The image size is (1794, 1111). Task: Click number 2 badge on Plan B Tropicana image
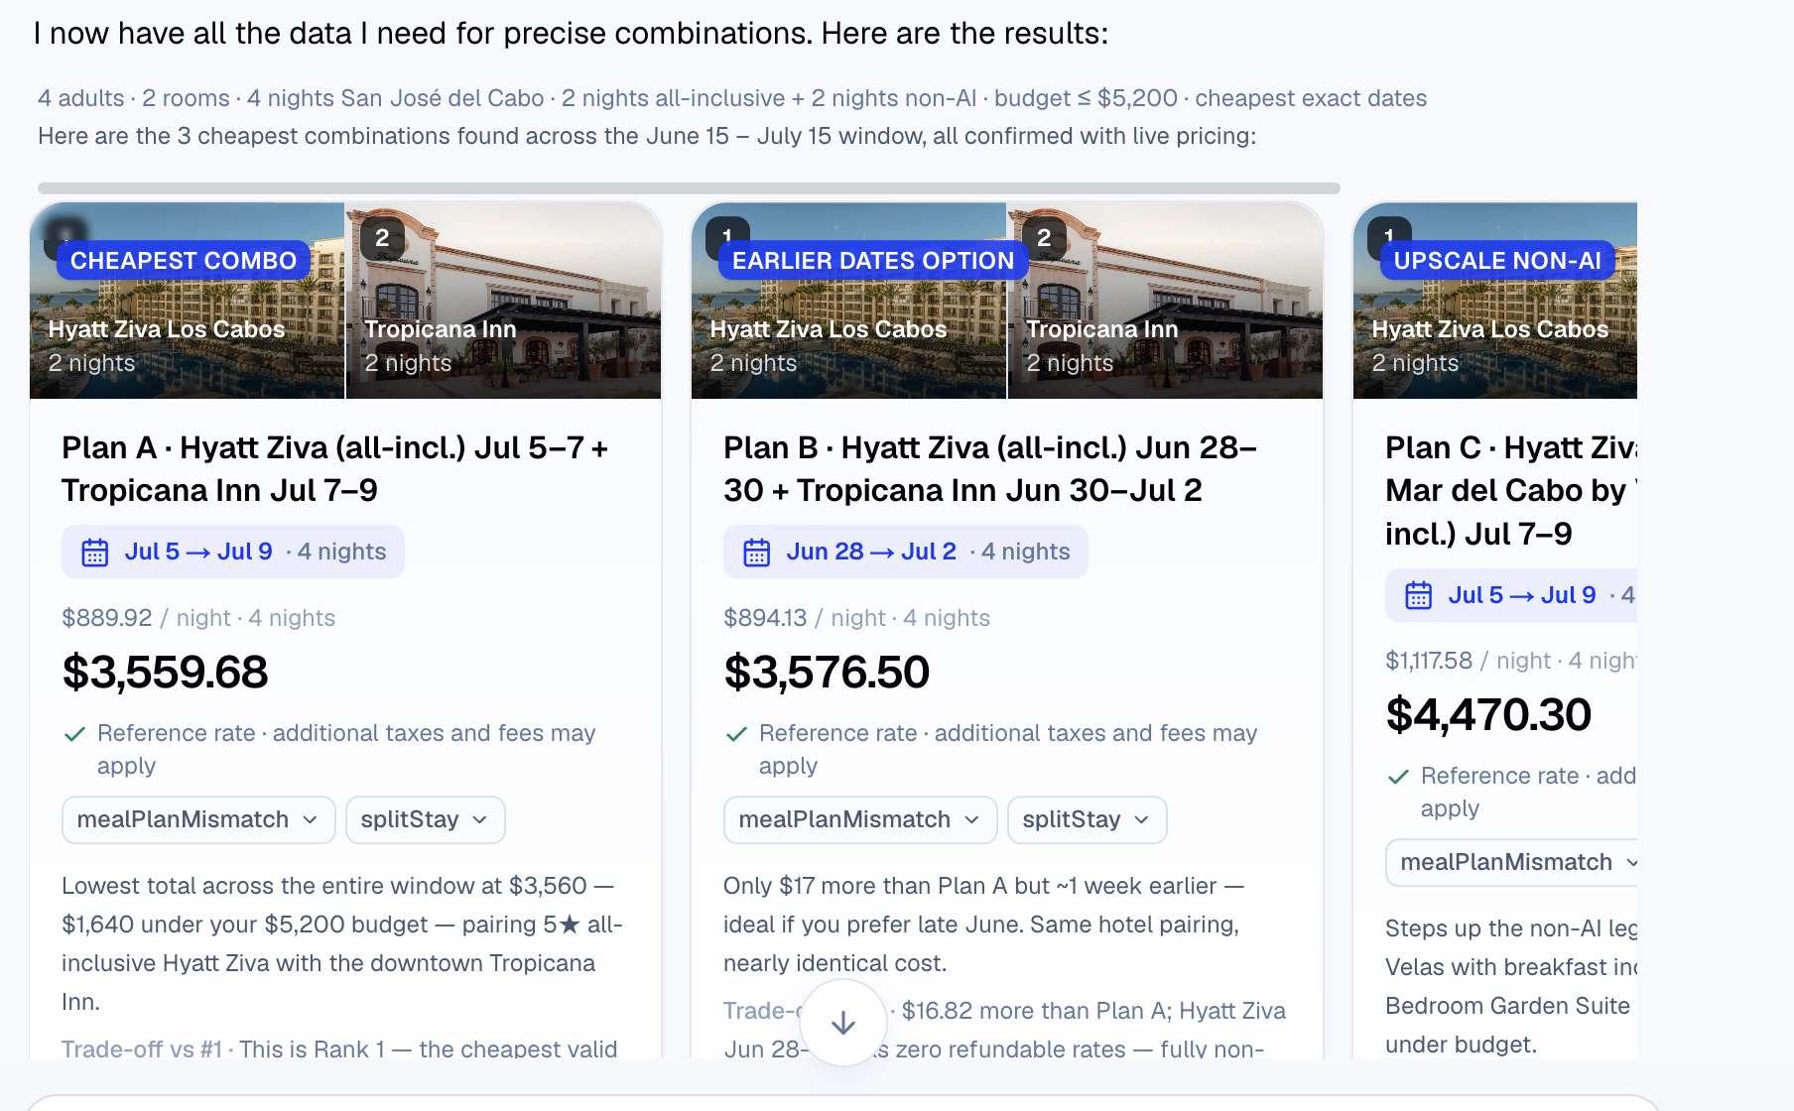coord(1044,239)
